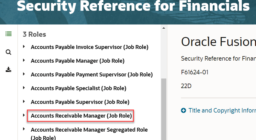Click plus icon beside Title and Copyright
The height and width of the screenshot is (140, 256).
[x=184, y=110]
